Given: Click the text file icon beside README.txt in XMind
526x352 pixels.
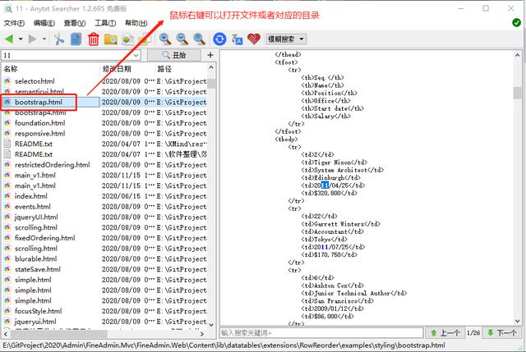Looking at the screenshot, I should point(7,144).
